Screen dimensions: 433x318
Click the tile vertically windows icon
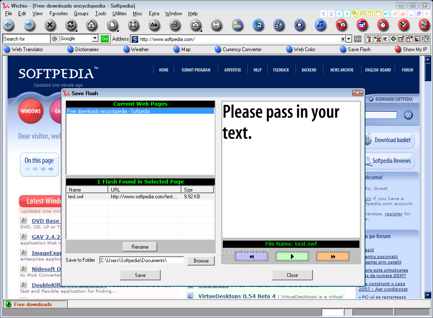(x=370, y=14)
